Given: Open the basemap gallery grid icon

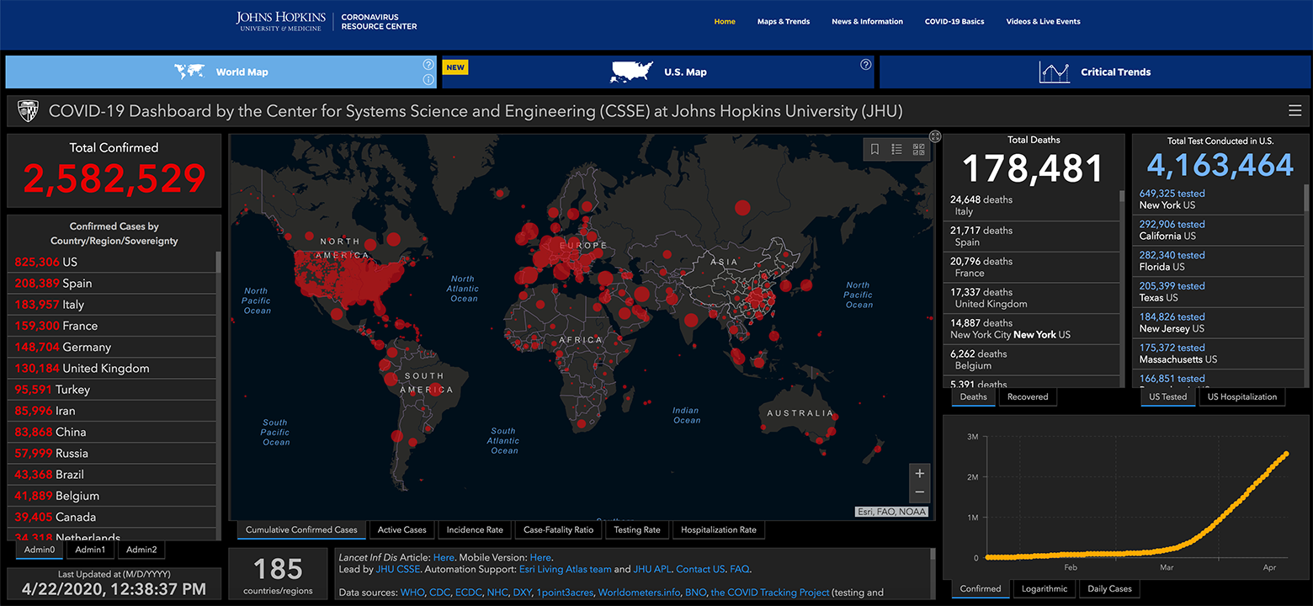Looking at the screenshot, I should click(918, 149).
